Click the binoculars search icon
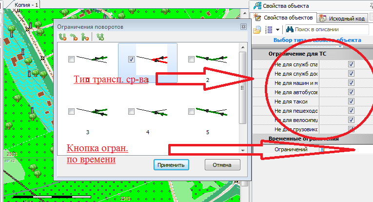 pyautogui.click(x=289, y=30)
